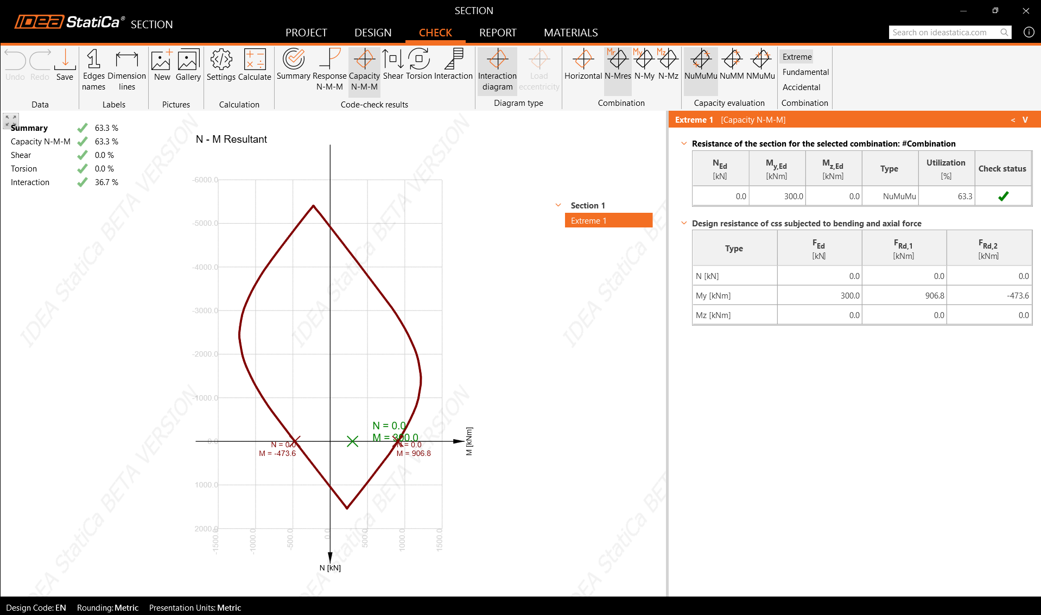Open calculation Settings
Screen dimensions: 1041x615
[221, 65]
